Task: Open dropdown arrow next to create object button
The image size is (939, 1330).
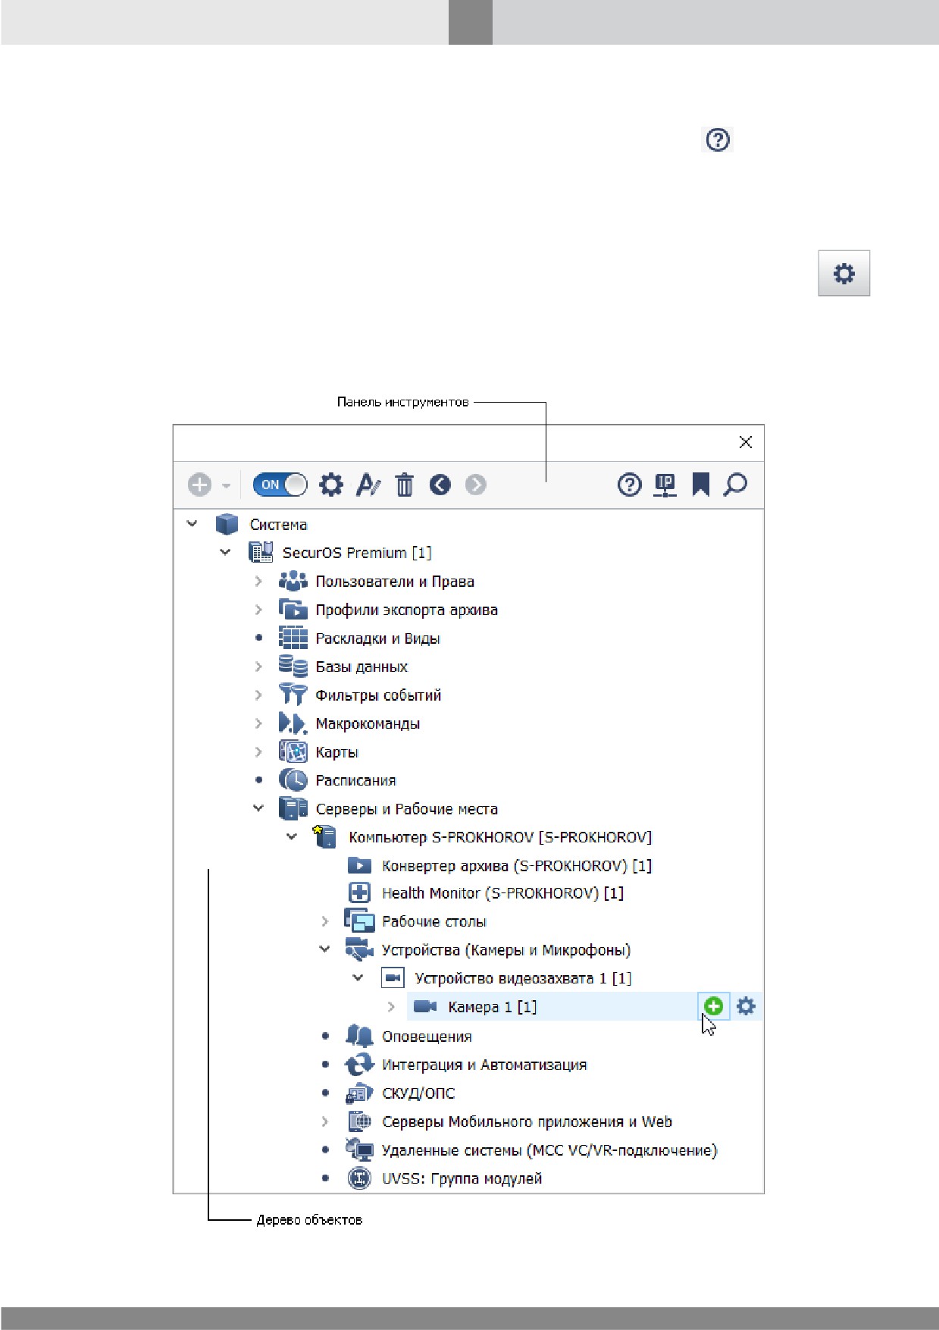Action: (226, 485)
